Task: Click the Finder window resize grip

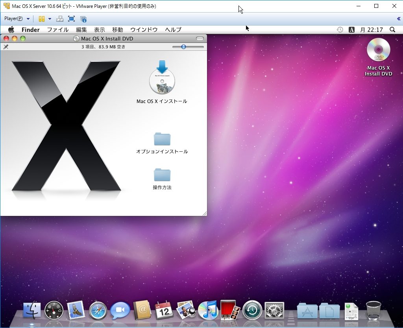Action: coord(205,214)
